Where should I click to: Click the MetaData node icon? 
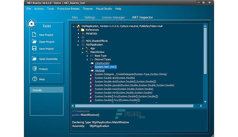(x=83, y=33)
